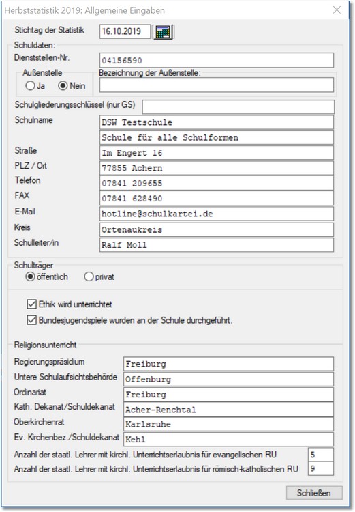Click the Schließen button
The width and height of the screenshot is (355, 512).
click(314, 493)
